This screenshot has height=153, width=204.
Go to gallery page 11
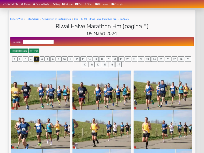tap(71, 59)
